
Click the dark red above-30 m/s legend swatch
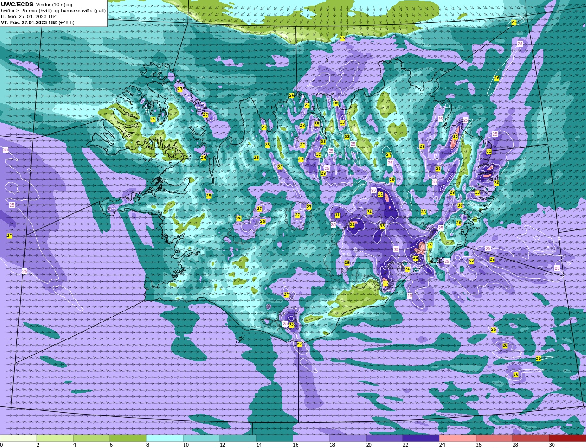(568, 438)
